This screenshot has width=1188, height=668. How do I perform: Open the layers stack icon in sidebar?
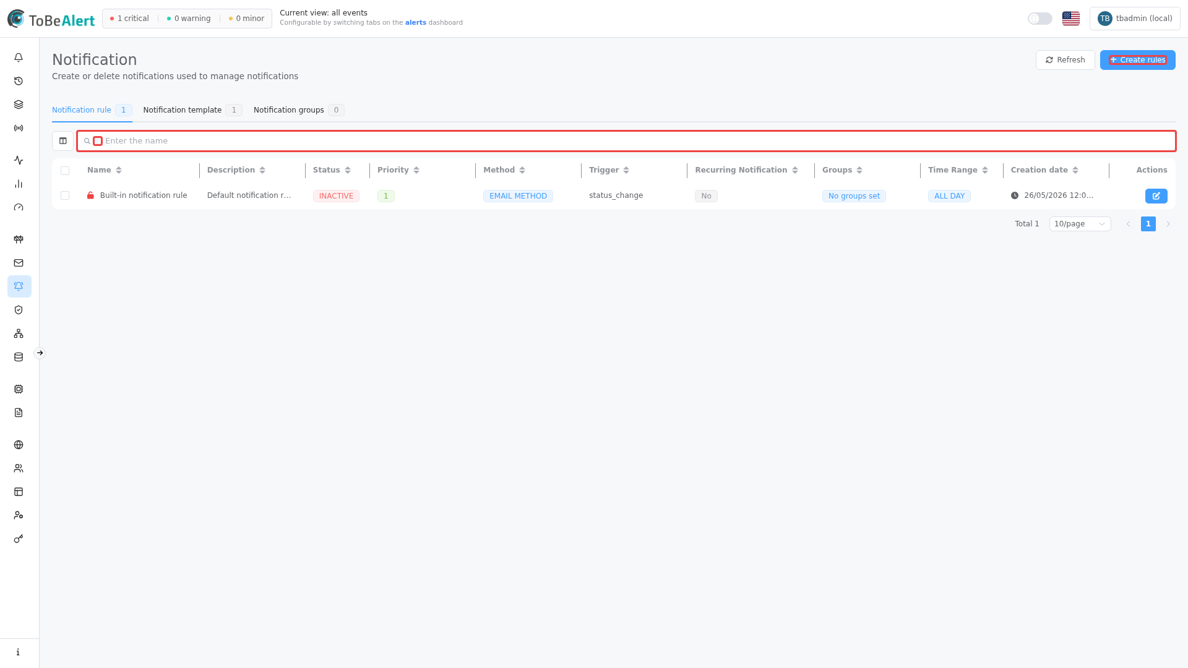[19, 105]
